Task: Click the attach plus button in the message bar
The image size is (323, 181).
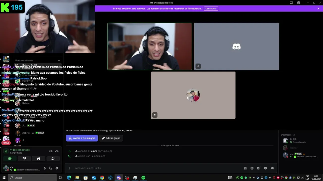Action: [x=69, y=168]
